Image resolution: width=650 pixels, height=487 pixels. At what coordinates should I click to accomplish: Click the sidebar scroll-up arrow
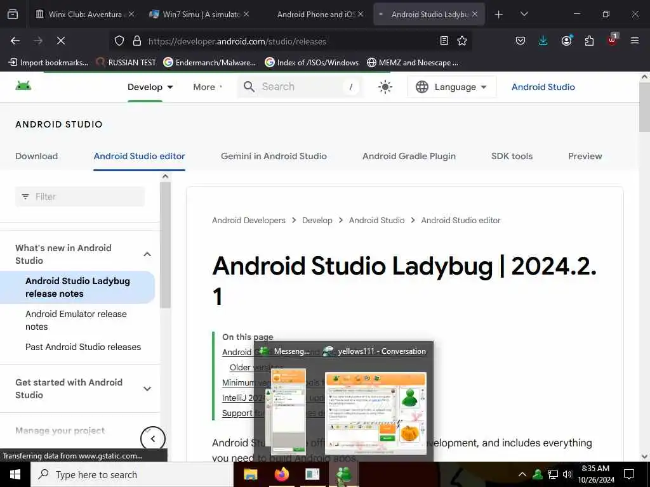click(165, 176)
